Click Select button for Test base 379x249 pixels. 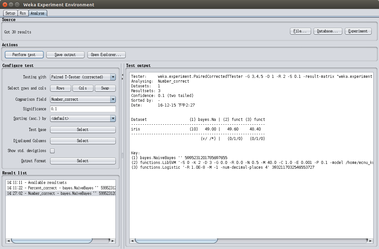pos(83,129)
